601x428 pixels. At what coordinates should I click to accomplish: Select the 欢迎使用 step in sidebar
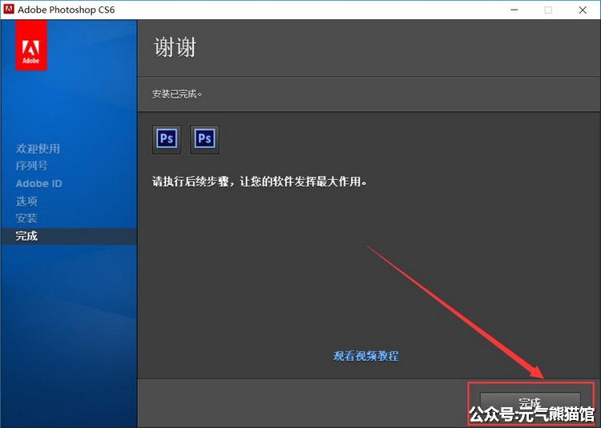(38, 149)
